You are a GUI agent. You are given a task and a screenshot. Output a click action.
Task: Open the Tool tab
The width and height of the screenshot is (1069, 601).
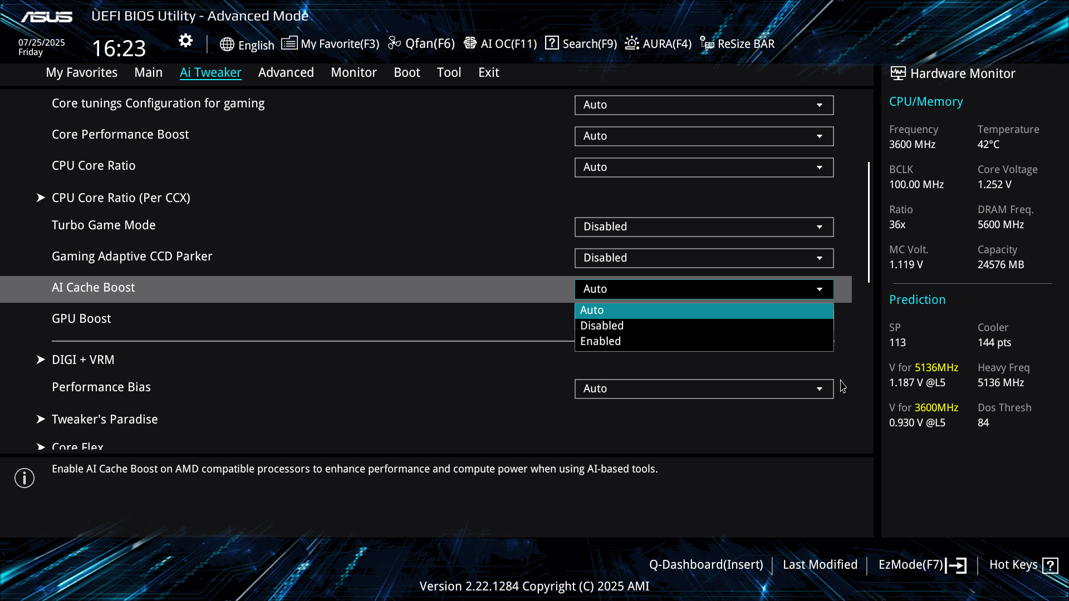pyautogui.click(x=449, y=72)
